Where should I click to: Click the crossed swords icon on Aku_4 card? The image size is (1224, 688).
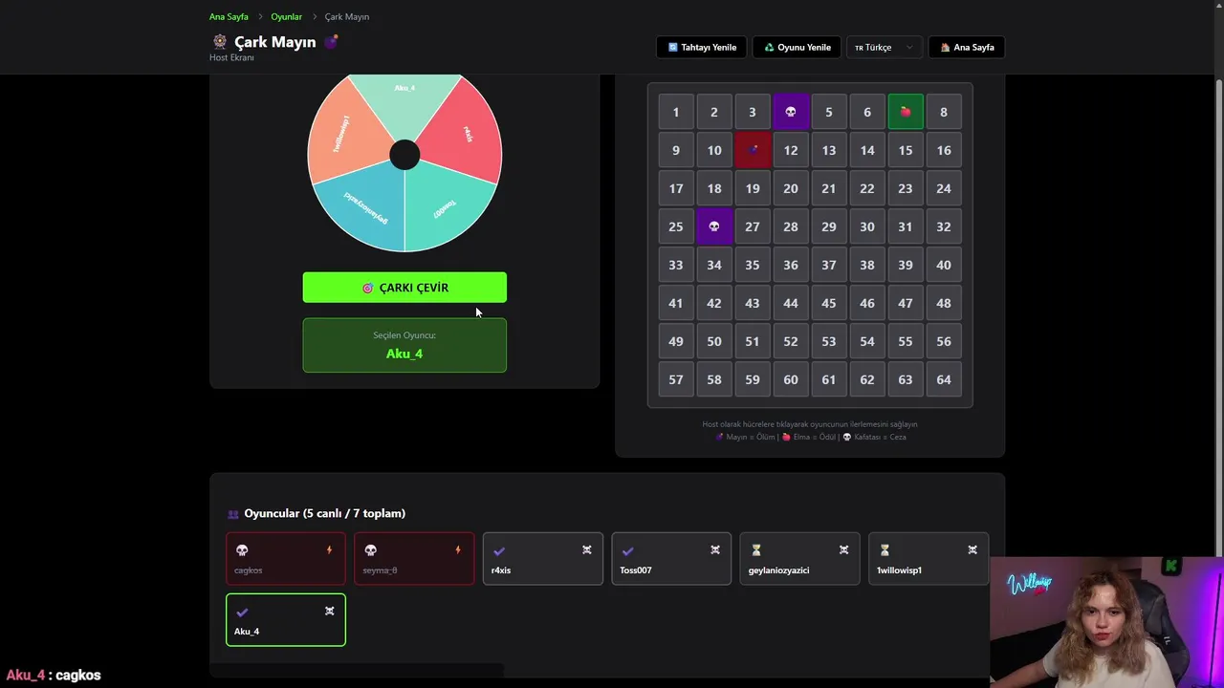pos(329,612)
